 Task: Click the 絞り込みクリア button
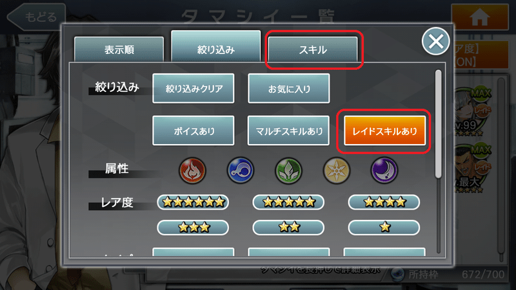pyautogui.click(x=193, y=89)
